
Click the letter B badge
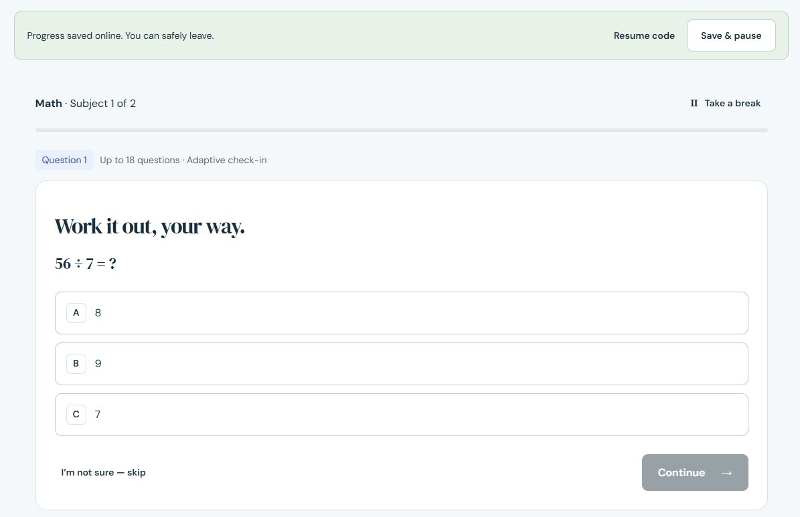pos(76,364)
